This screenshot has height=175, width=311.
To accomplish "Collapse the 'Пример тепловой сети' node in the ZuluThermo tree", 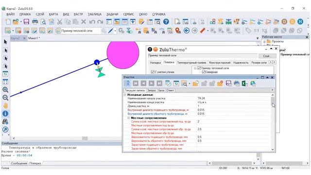I will (195, 68).
